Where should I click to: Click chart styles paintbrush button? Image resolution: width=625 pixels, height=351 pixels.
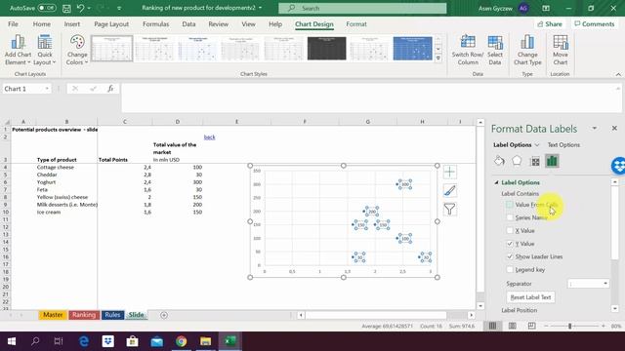click(x=449, y=191)
